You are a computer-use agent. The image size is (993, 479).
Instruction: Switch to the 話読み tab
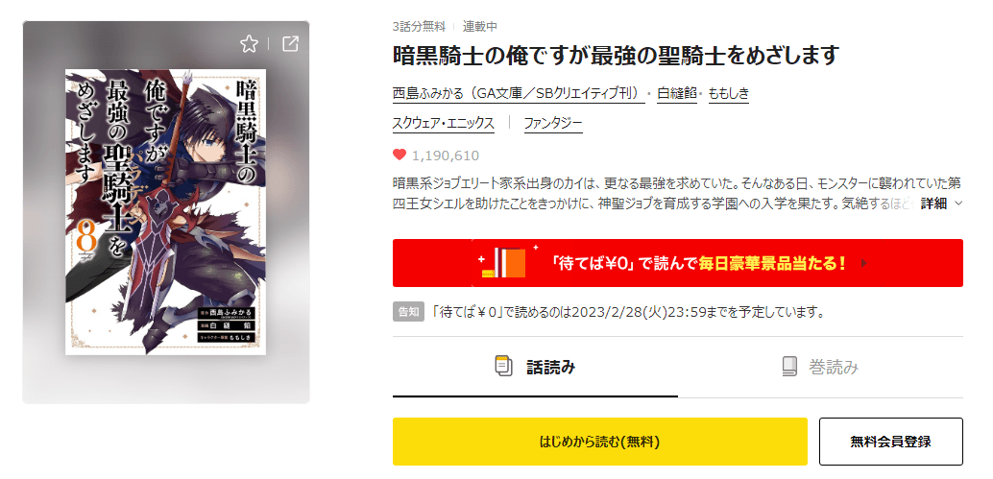click(535, 367)
